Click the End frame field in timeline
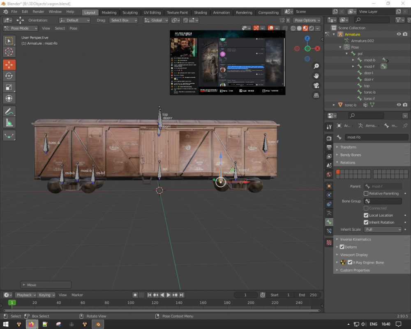The image size is (411, 329). [x=307, y=295]
